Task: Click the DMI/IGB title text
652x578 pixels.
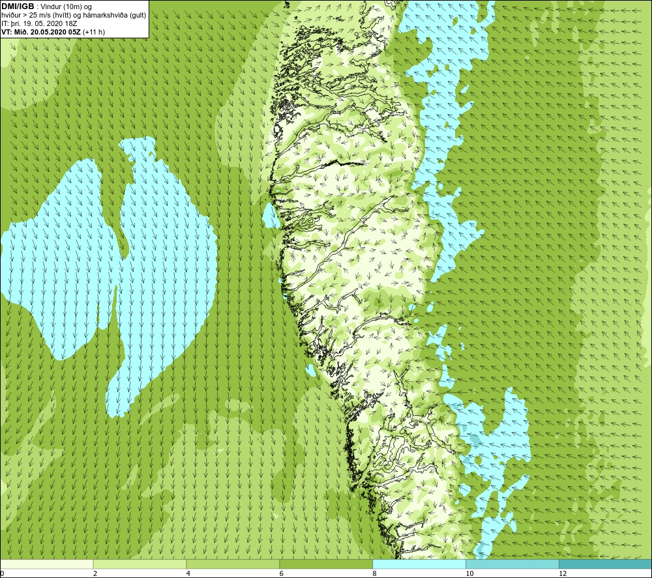Action: 18,7
